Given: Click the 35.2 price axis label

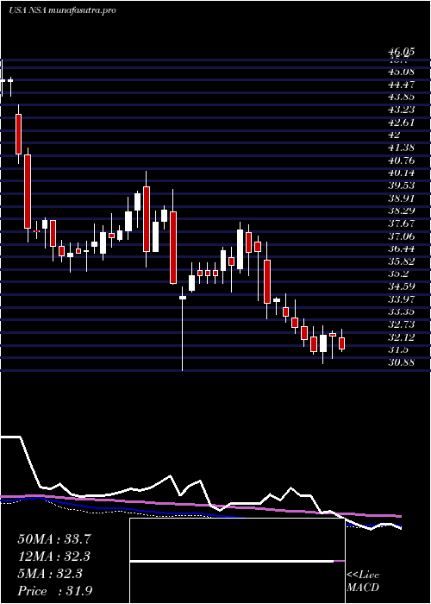Looking at the screenshot, I should tap(398, 274).
